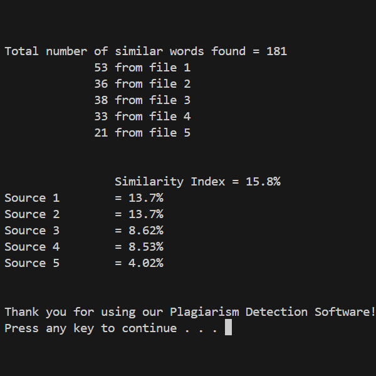Click the total similar words count 181
The image size is (376, 376).
tap(276, 51)
